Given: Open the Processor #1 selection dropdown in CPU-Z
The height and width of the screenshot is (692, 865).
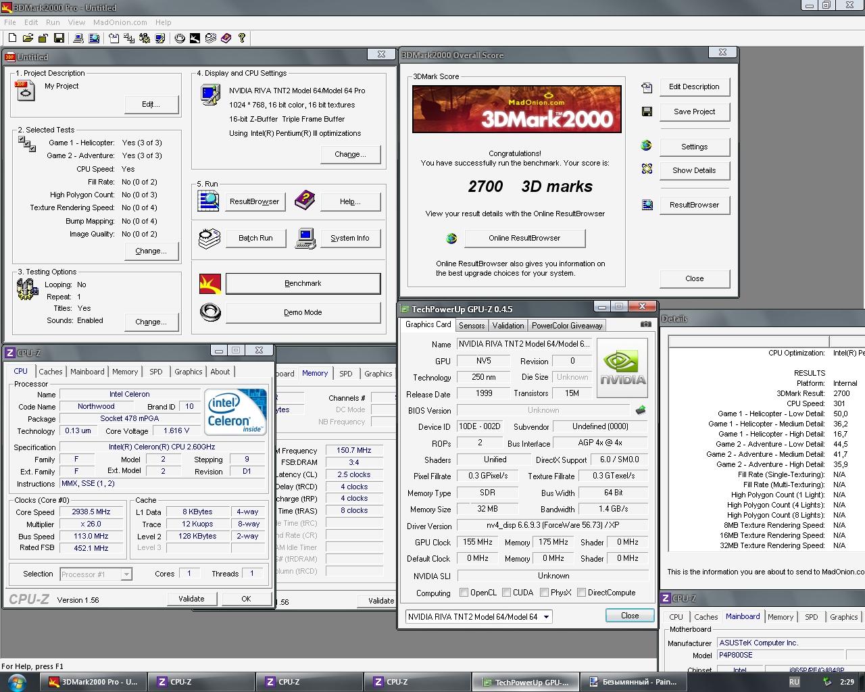Looking at the screenshot, I should point(96,574).
